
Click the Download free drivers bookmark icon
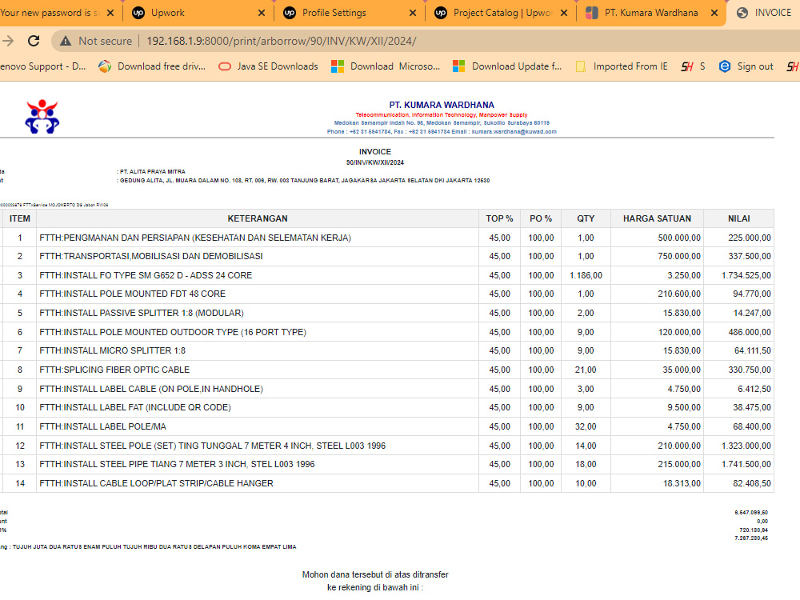coord(105,66)
